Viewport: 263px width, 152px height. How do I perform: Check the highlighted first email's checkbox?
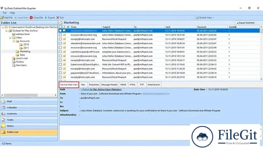(x=60, y=31)
